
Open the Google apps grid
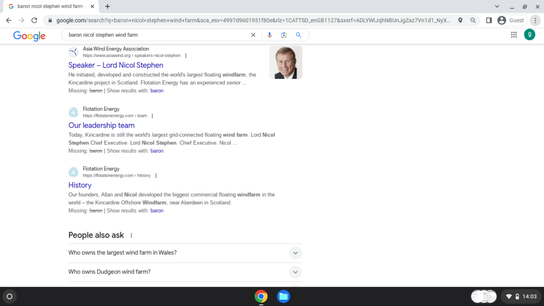point(514,35)
